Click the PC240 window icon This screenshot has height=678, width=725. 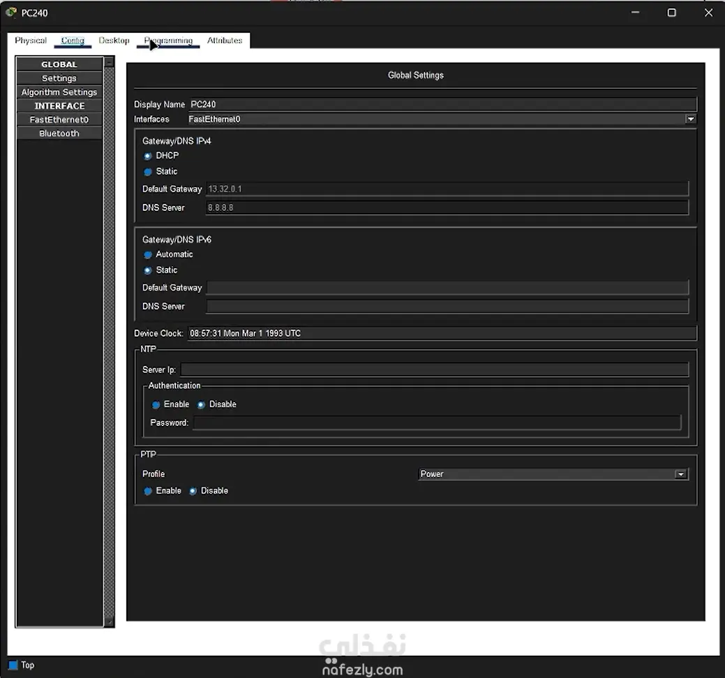[11, 13]
